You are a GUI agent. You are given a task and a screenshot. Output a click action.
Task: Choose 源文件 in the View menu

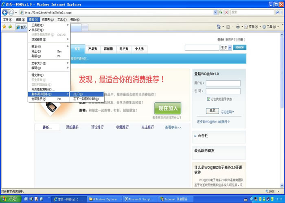tap(49, 75)
